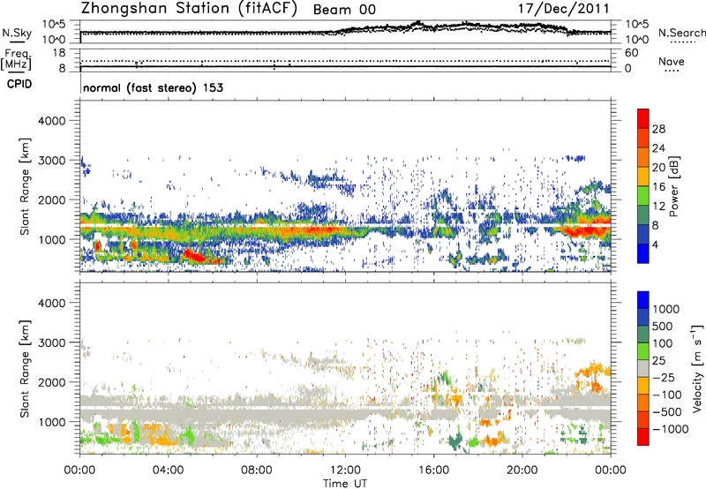Click the '3000' tick in the velocity panel
706x489 pixels.
[x=51, y=342]
